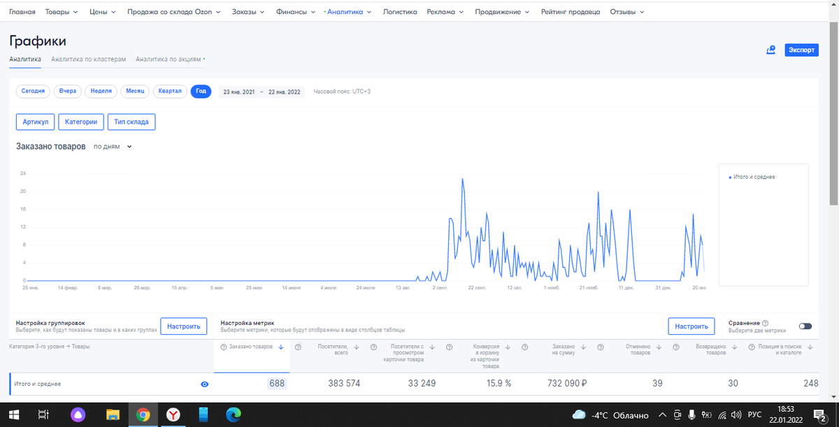Expand the Цены menu
Viewport: 839px width, 427px height.
point(104,12)
